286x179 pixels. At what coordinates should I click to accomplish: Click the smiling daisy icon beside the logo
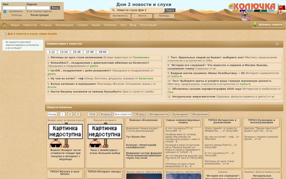coord(231,6)
